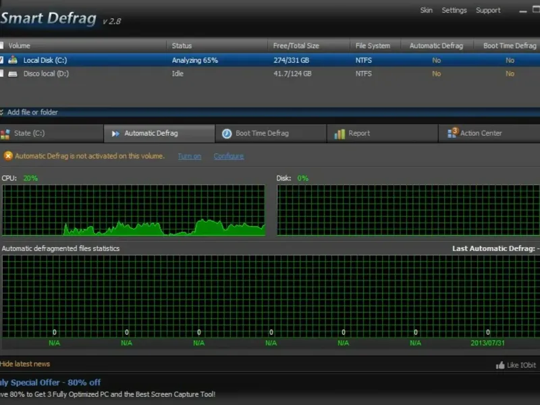The height and width of the screenshot is (405, 540).
Task: Uncheck the Local Disk (C:) checkbox
Action: pyautogui.click(x=1, y=60)
